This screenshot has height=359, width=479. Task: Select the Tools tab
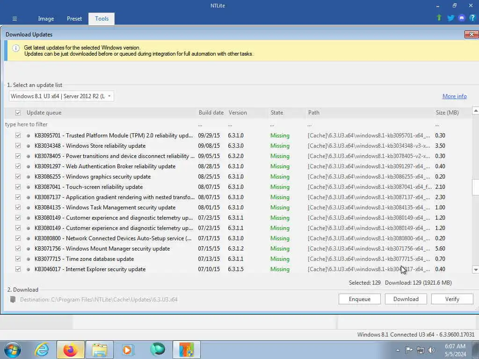[x=102, y=19]
